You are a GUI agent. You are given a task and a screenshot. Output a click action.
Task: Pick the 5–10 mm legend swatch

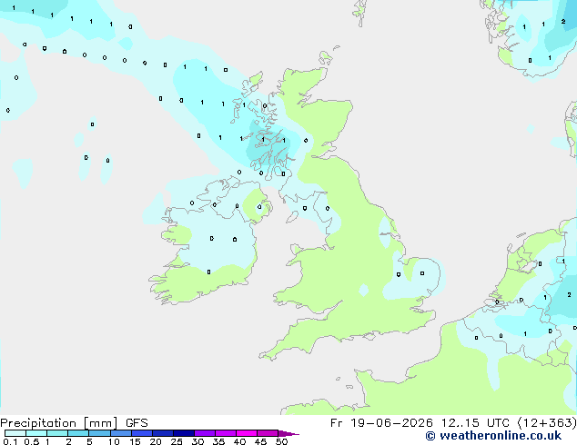(99, 433)
